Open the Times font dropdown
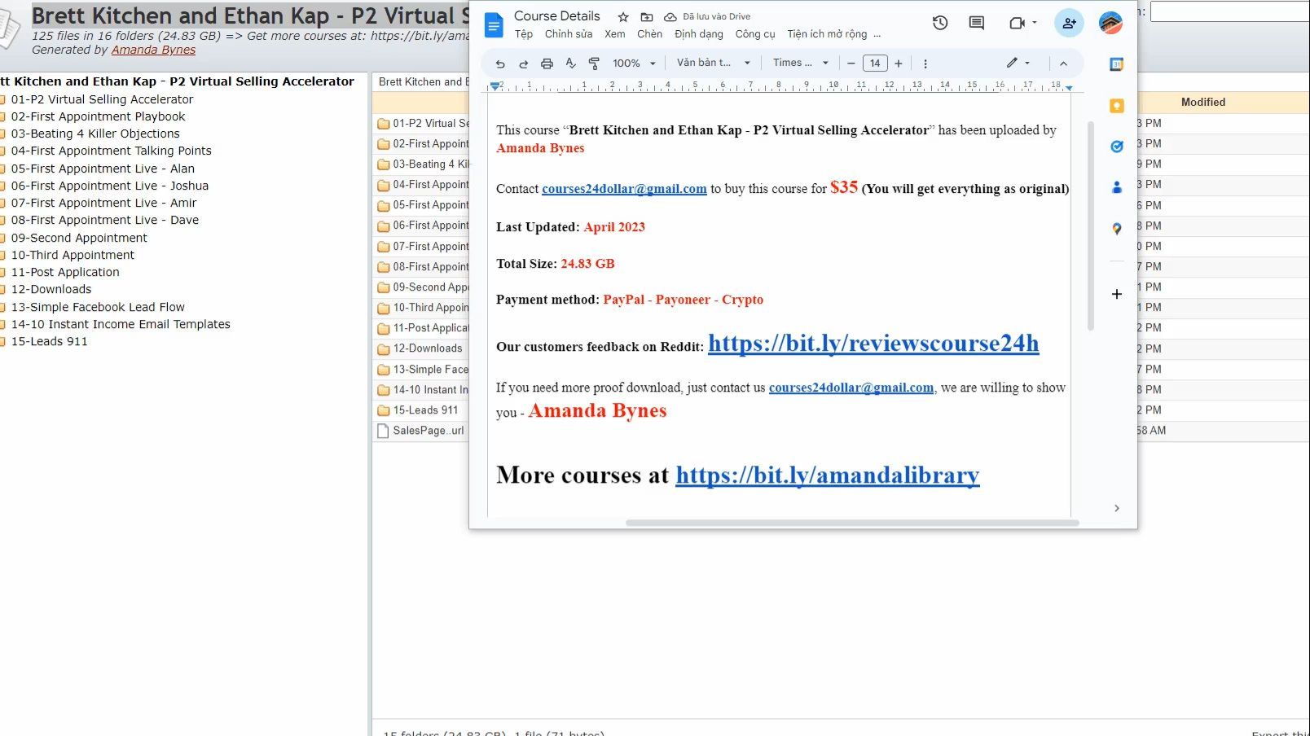1310x736 pixels. tap(800, 63)
